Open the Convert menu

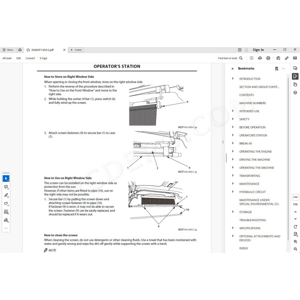30,58
